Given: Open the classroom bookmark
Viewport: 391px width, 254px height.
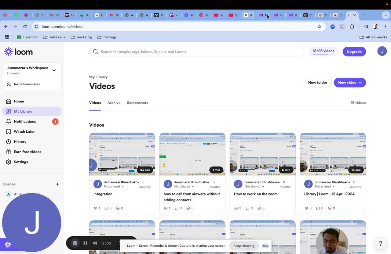Looking at the screenshot, I should (x=27, y=37).
